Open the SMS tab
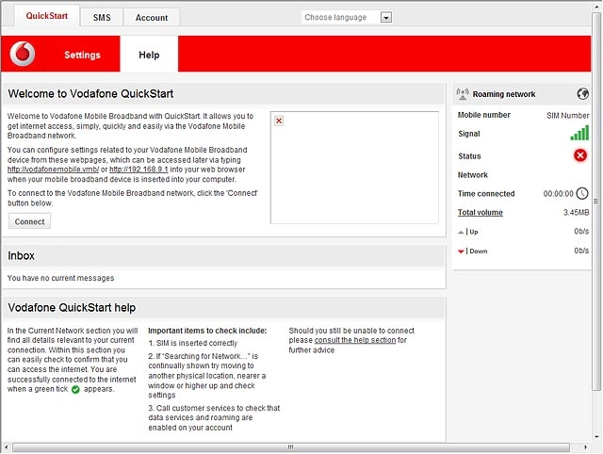 coord(102,18)
